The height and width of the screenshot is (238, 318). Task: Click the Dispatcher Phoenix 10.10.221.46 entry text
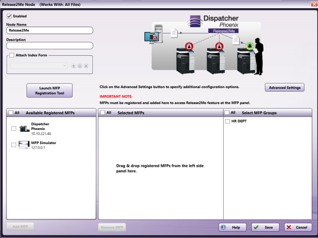[41, 129]
